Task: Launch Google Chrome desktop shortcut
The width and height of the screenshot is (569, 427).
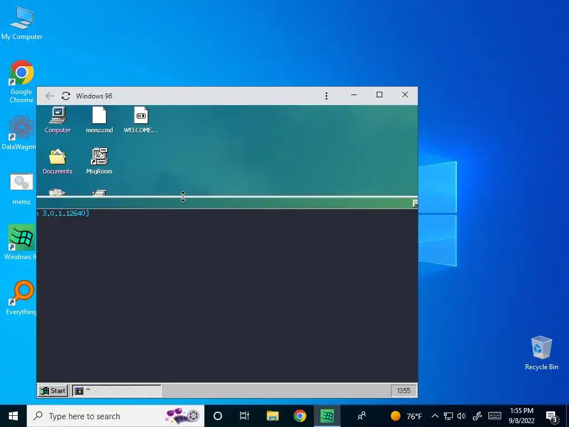Action: coord(22,81)
